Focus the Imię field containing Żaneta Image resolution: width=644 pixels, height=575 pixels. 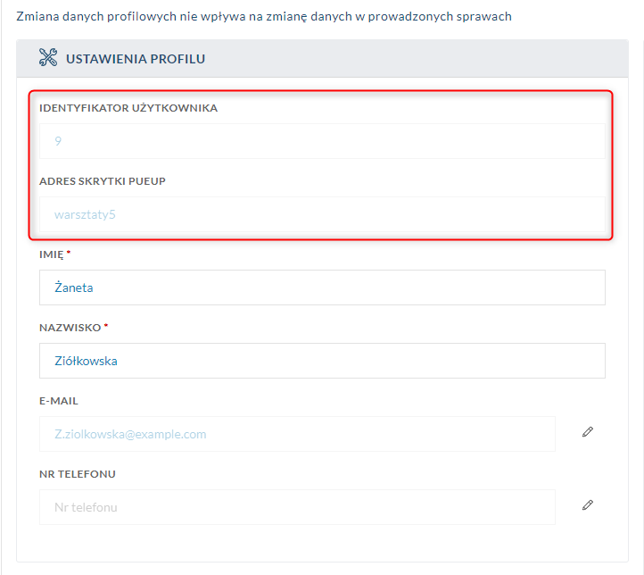pyautogui.click(x=321, y=287)
